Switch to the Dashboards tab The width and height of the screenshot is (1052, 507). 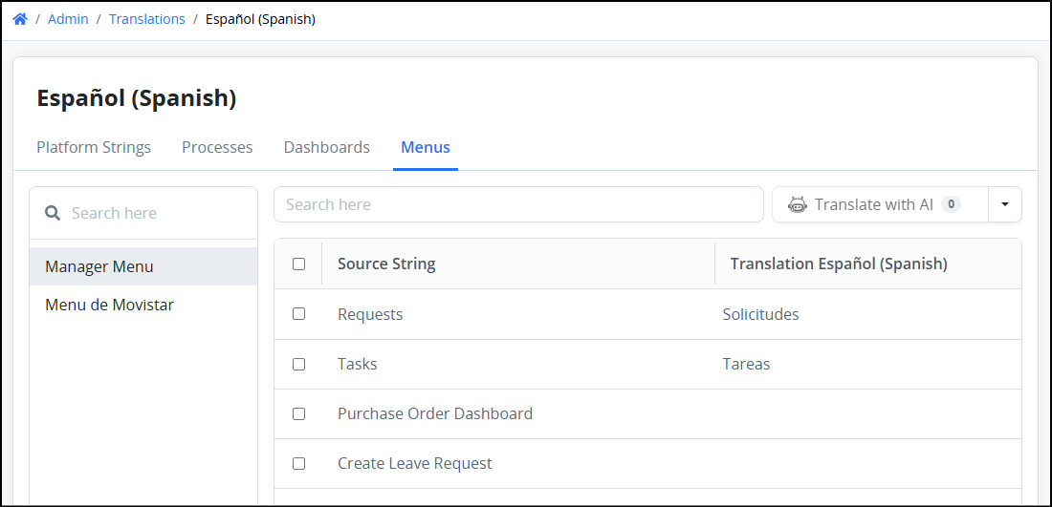pos(327,147)
